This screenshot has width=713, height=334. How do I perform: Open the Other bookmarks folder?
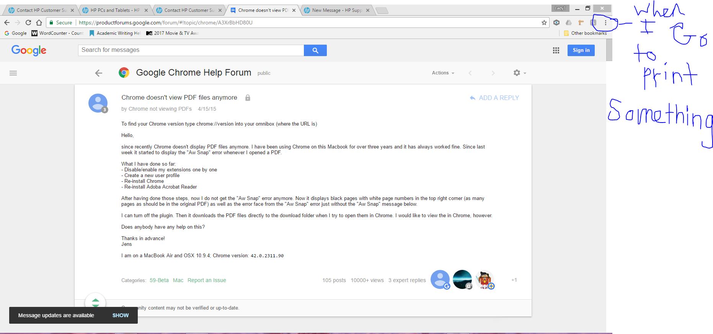click(585, 33)
